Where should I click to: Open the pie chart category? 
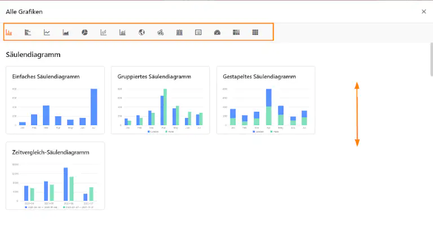[x=85, y=32]
